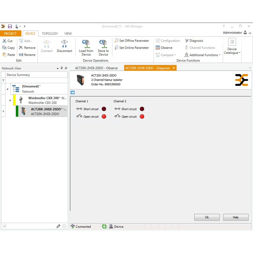
Task: Click the Connected status icon
Action: tap(73, 226)
